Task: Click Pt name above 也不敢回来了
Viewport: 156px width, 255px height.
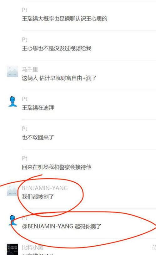Action: tap(24, 129)
